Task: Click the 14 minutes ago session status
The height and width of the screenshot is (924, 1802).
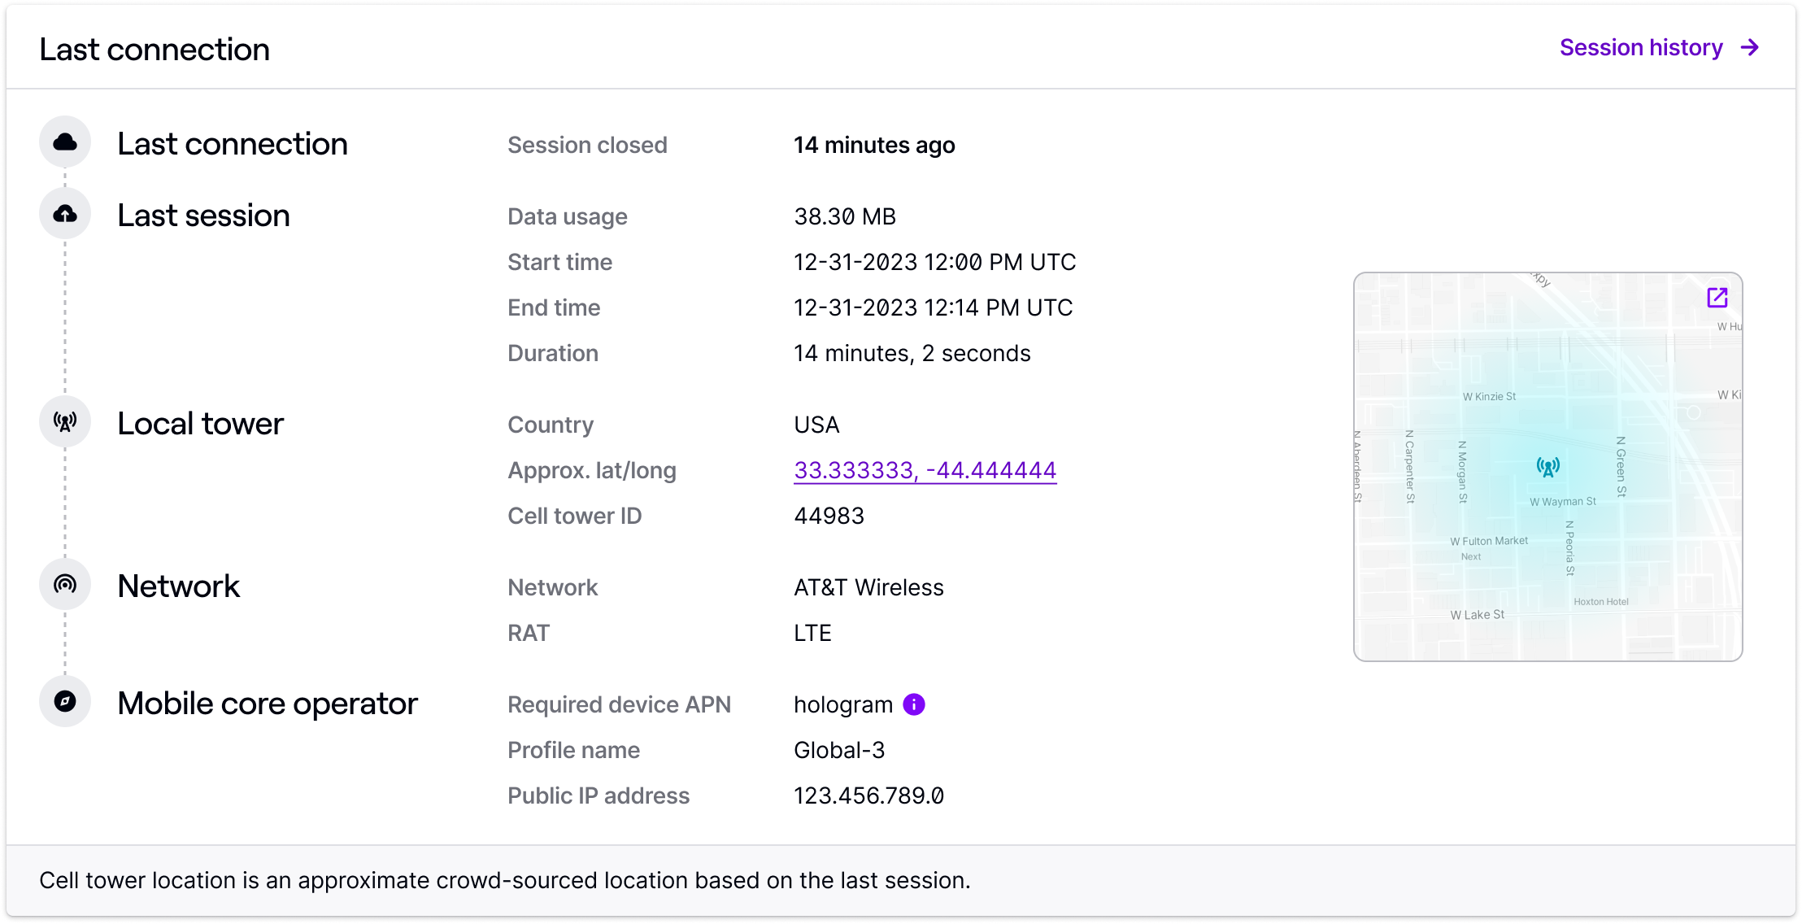Action: [875, 145]
